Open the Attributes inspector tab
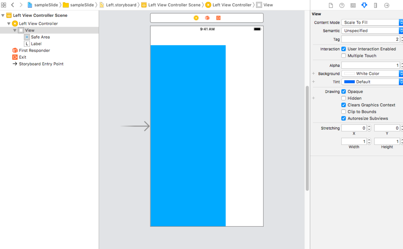This screenshot has height=249, width=403. [364, 5]
